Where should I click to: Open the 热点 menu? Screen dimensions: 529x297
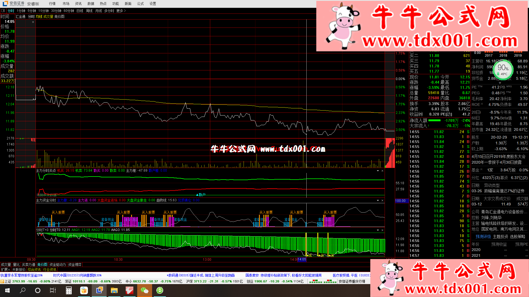coord(103,4)
